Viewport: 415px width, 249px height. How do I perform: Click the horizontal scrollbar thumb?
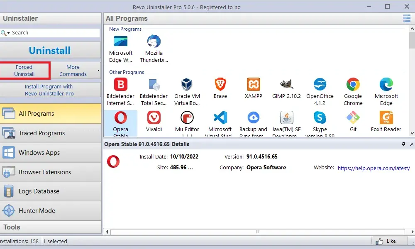click(258, 232)
